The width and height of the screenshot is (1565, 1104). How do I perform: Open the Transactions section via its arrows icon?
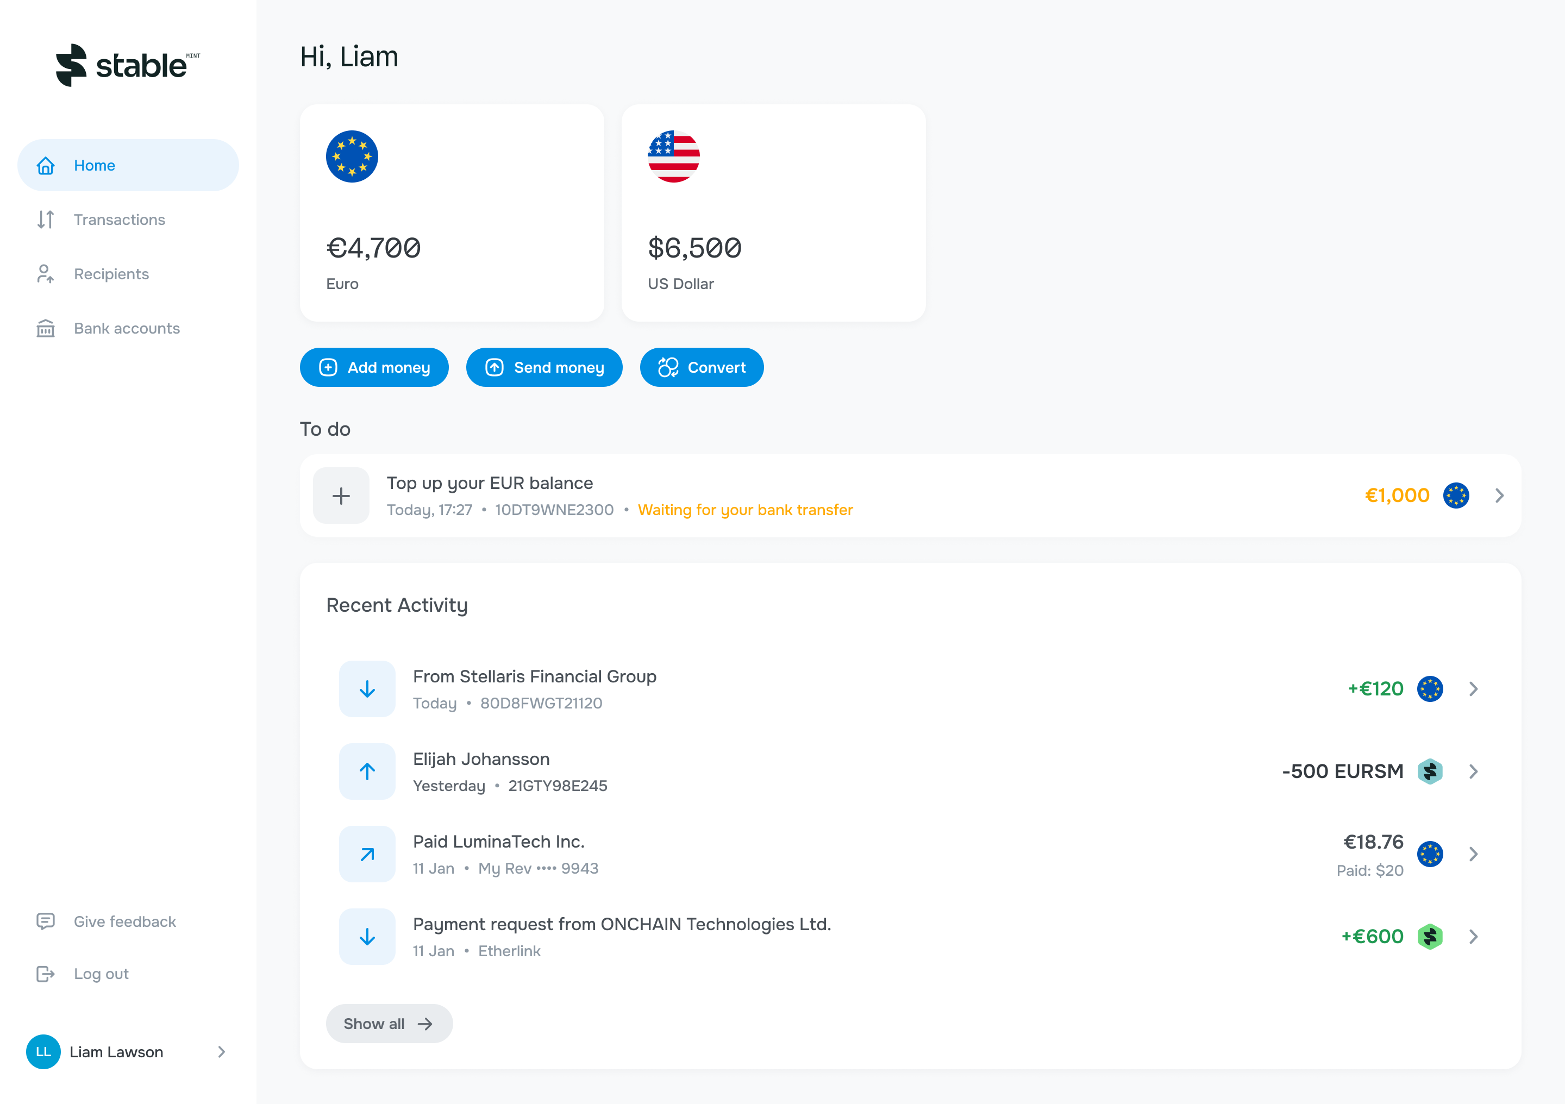(x=45, y=219)
